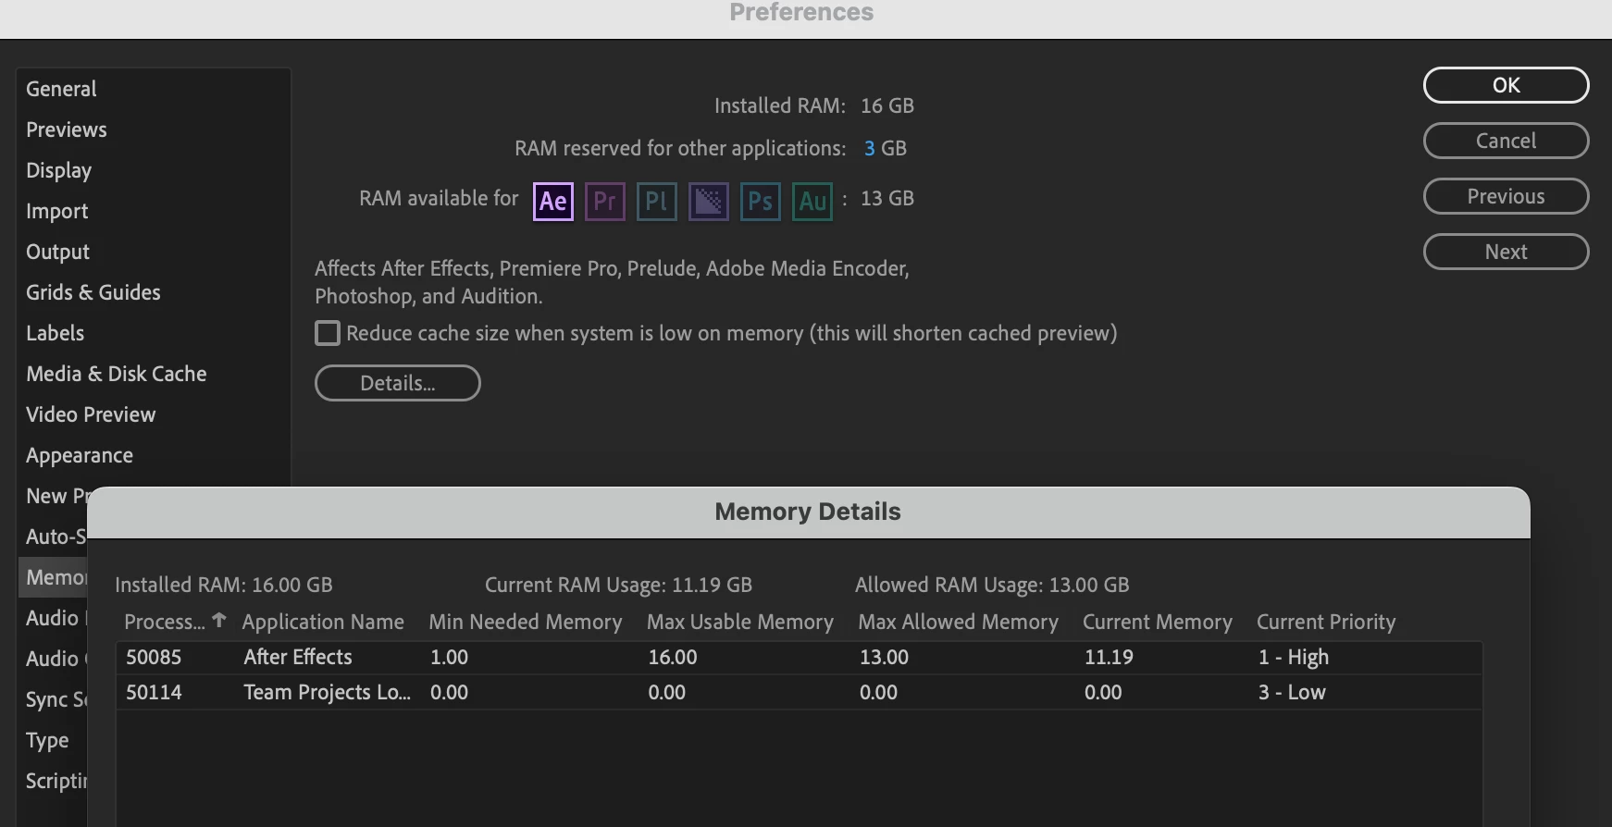Click the 1.00 min needed memory cell
This screenshot has width=1612, height=827.
[x=449, y=657]
